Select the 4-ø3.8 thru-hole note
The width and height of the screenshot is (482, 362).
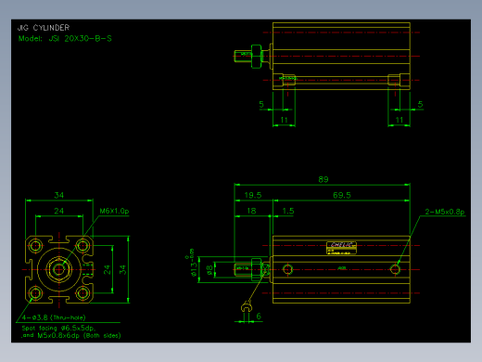pos(54,317)
